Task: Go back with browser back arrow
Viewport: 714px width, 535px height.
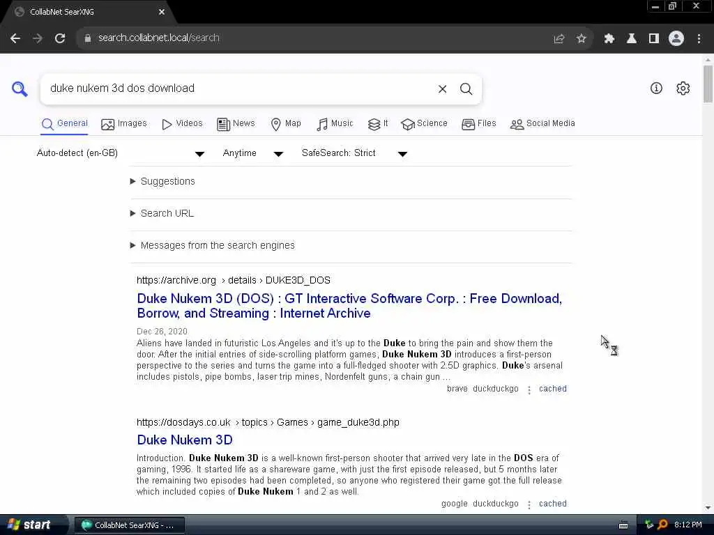Action: [15, 38]
